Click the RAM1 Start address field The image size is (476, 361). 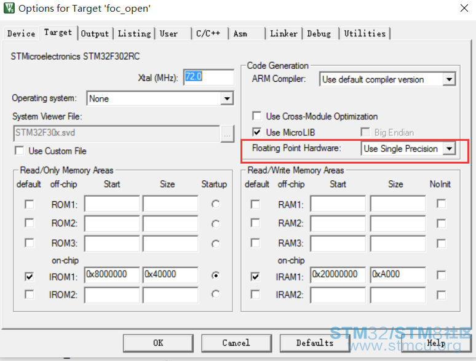coord(338,204)
